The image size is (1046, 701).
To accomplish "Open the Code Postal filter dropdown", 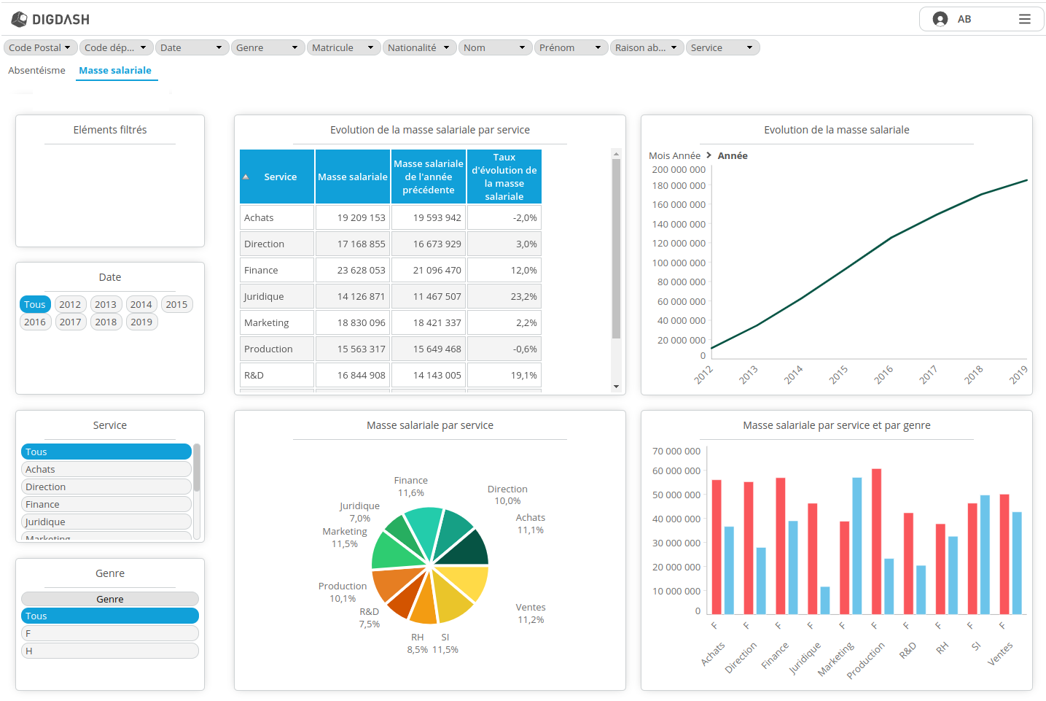I will [40, 47].
